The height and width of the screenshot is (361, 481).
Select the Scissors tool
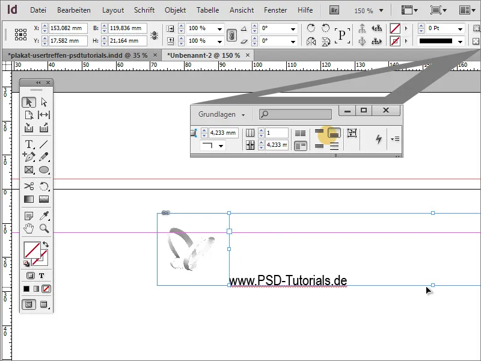click(x=28, y=187)
